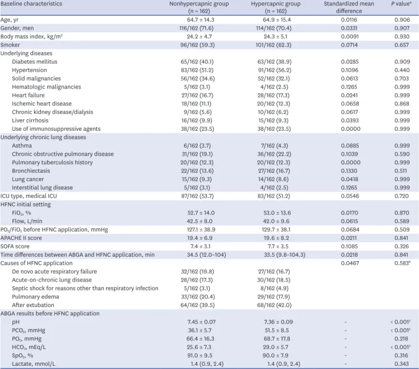This screenshot has height=369, width=419.
Task: Click the 'Asthma' row label
Action: (x=22, y=146)
